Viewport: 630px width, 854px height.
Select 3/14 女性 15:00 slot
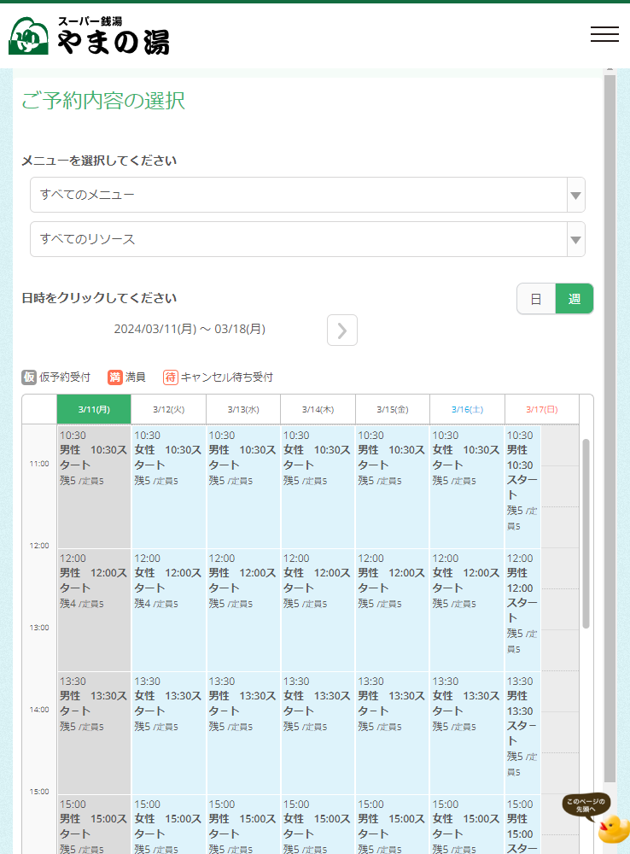[x=318, y=824]
